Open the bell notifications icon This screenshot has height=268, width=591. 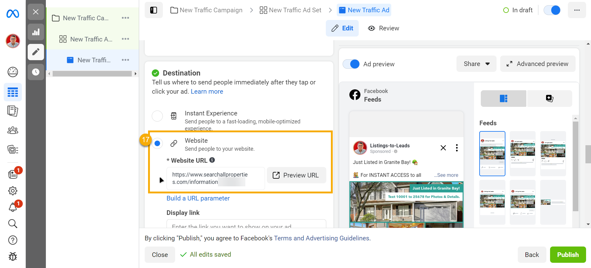click(x=13, y=207)
